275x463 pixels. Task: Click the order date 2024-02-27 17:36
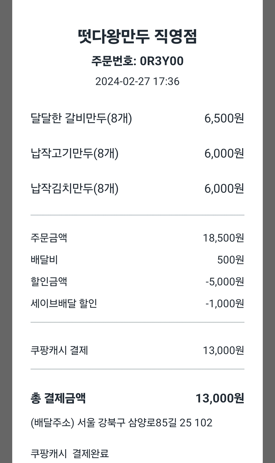137,81
